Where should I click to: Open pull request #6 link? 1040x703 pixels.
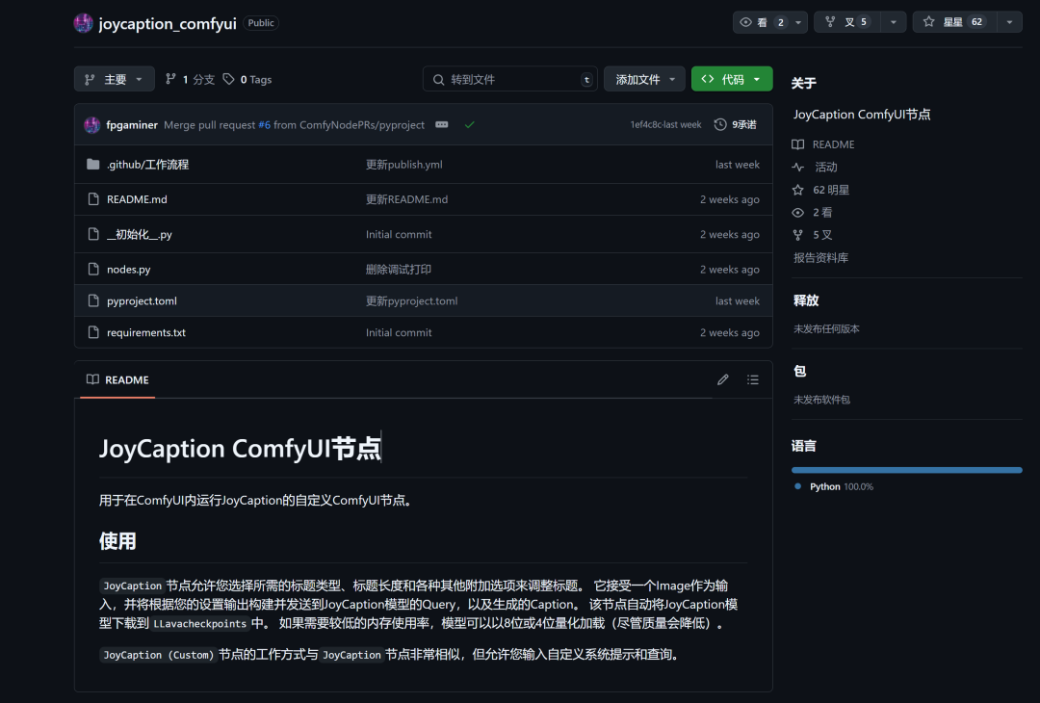point(264,124)
